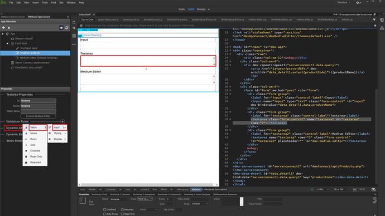Switch to Split view
Image resolution: width=385 pixels, height=216 pixels.
coord(191,9)
